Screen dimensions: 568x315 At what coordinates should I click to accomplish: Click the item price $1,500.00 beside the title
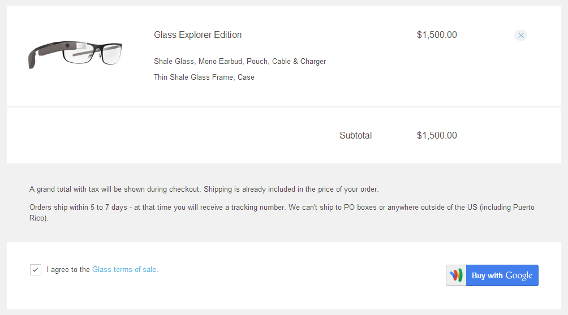[437, 34]
